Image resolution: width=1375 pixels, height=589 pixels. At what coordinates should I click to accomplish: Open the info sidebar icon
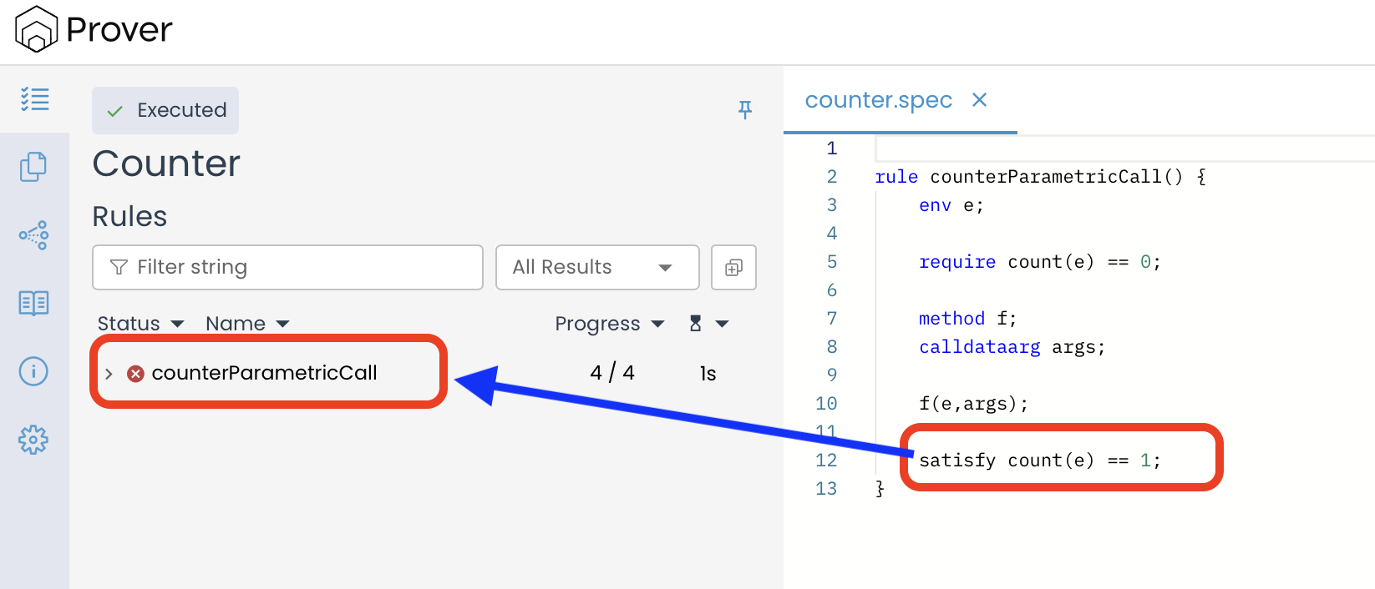(x=34, y=371)
